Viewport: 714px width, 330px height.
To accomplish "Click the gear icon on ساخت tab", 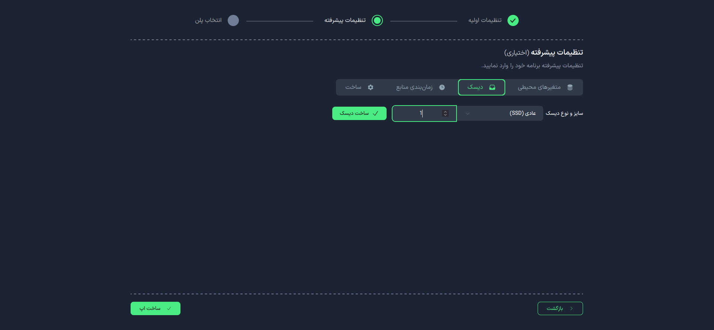I will pyautogui.click(x=371, y=87).
